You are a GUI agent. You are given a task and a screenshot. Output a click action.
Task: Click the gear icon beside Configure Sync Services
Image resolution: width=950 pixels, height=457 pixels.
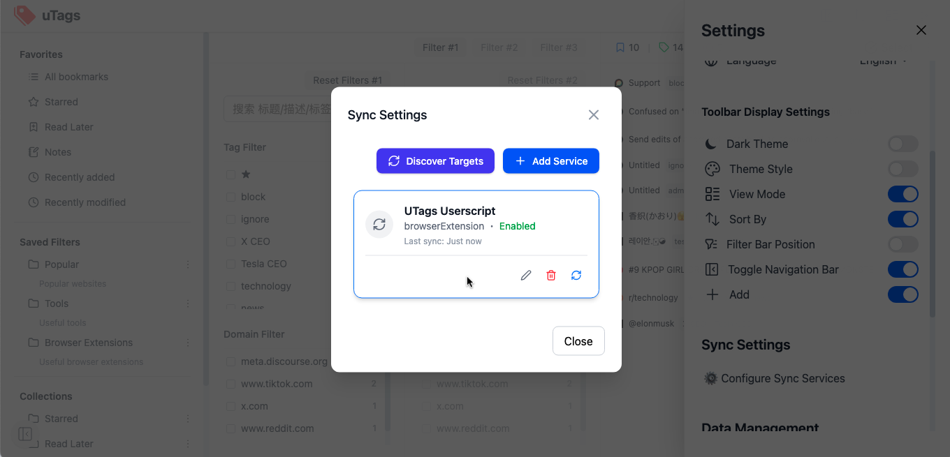(711, 378)
